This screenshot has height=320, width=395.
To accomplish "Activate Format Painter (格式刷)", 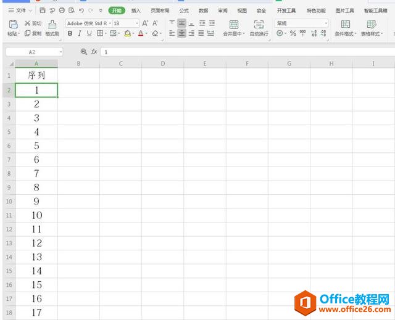I will [52, 28].
